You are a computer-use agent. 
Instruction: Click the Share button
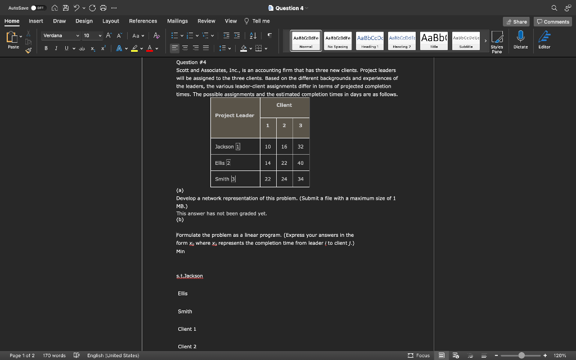pyautogui.click(x=516, y=21)
